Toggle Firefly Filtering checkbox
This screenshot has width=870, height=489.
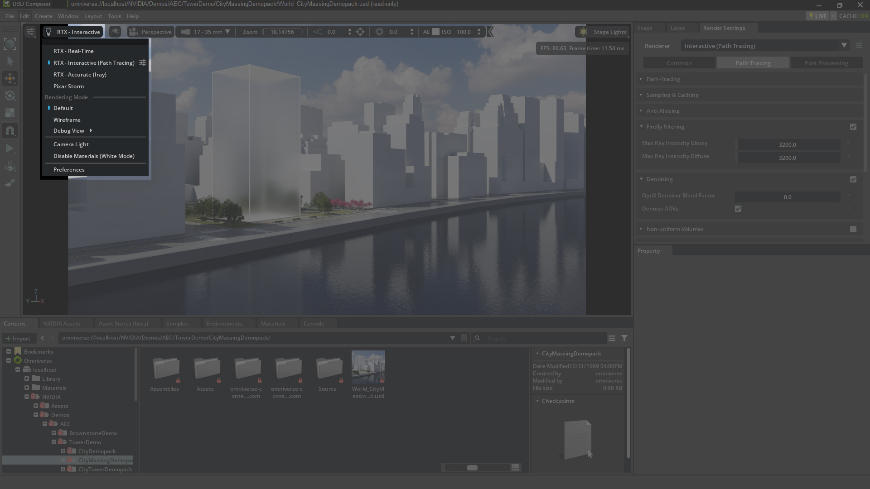coord(853,127)
